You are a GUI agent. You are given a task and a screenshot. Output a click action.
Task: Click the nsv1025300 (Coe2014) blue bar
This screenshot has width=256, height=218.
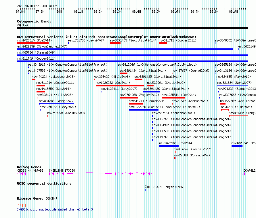click(169, 146)
